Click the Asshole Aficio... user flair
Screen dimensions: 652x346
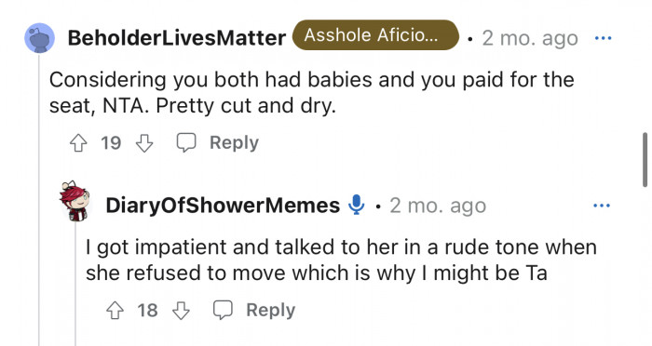[375, 35]
